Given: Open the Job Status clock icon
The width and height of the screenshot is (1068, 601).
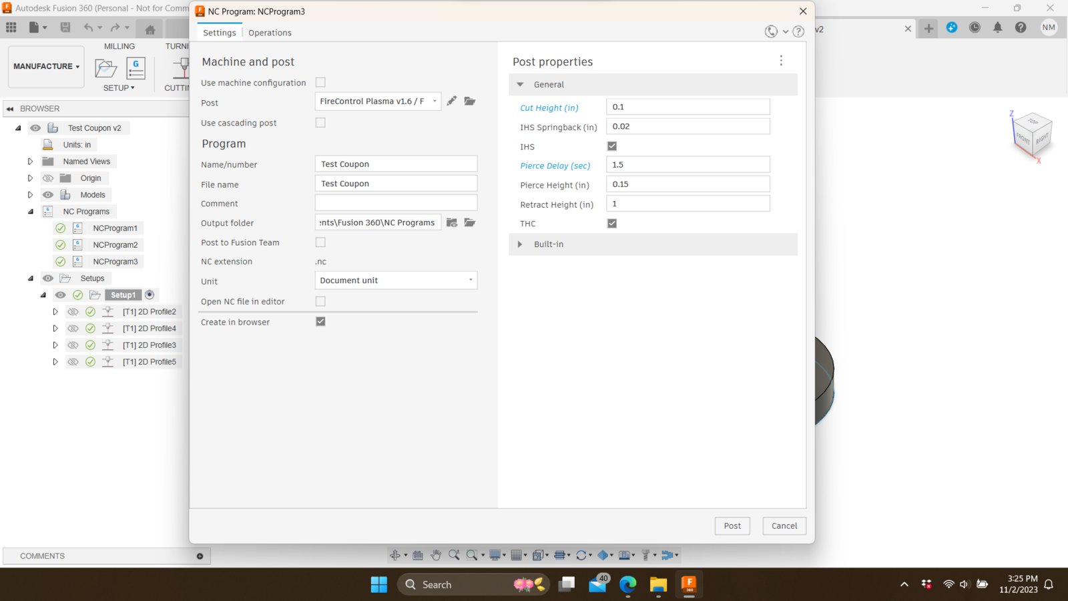Looking at the screenshot, I should coord(975,27).
